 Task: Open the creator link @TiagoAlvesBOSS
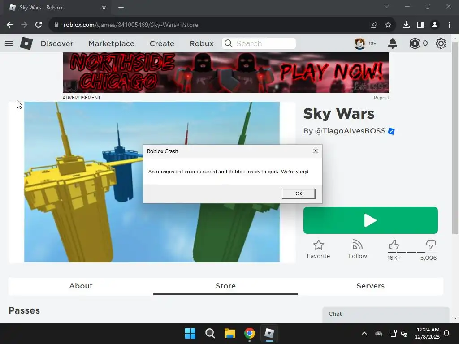350,131
